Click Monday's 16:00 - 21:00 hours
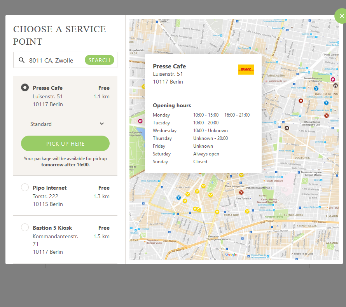Viewport: 346px width, 307px height. (237, 115)
